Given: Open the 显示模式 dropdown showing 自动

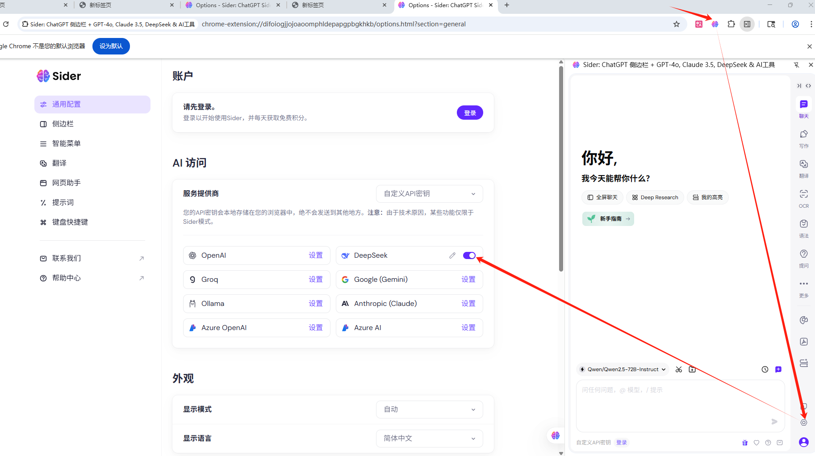Looking at the screenshot, I should (430, 410).
